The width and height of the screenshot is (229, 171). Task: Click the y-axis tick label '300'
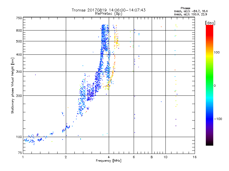tap(19, 72)
